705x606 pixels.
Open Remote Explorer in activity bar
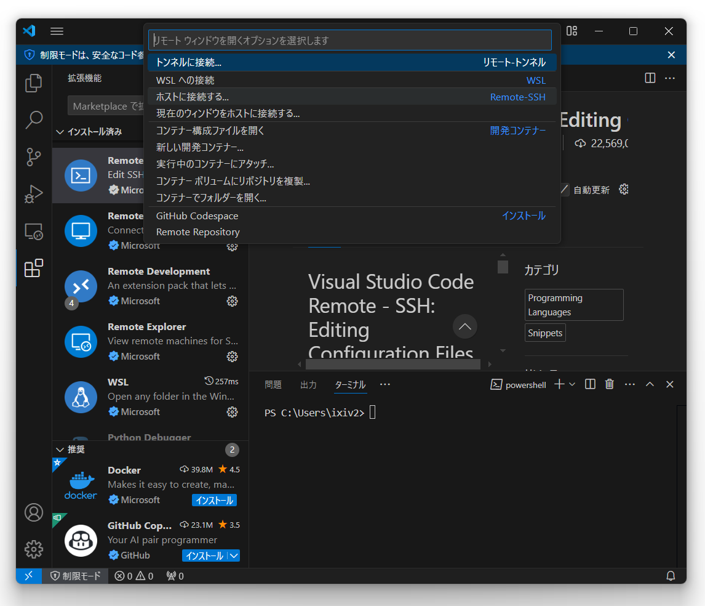[x=34, y=232]
